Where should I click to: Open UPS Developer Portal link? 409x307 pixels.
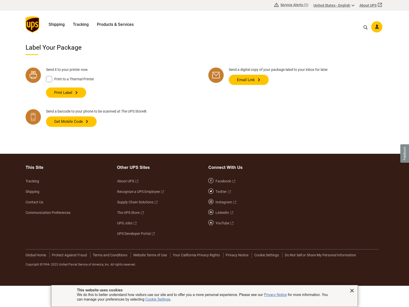pos(136,234)
